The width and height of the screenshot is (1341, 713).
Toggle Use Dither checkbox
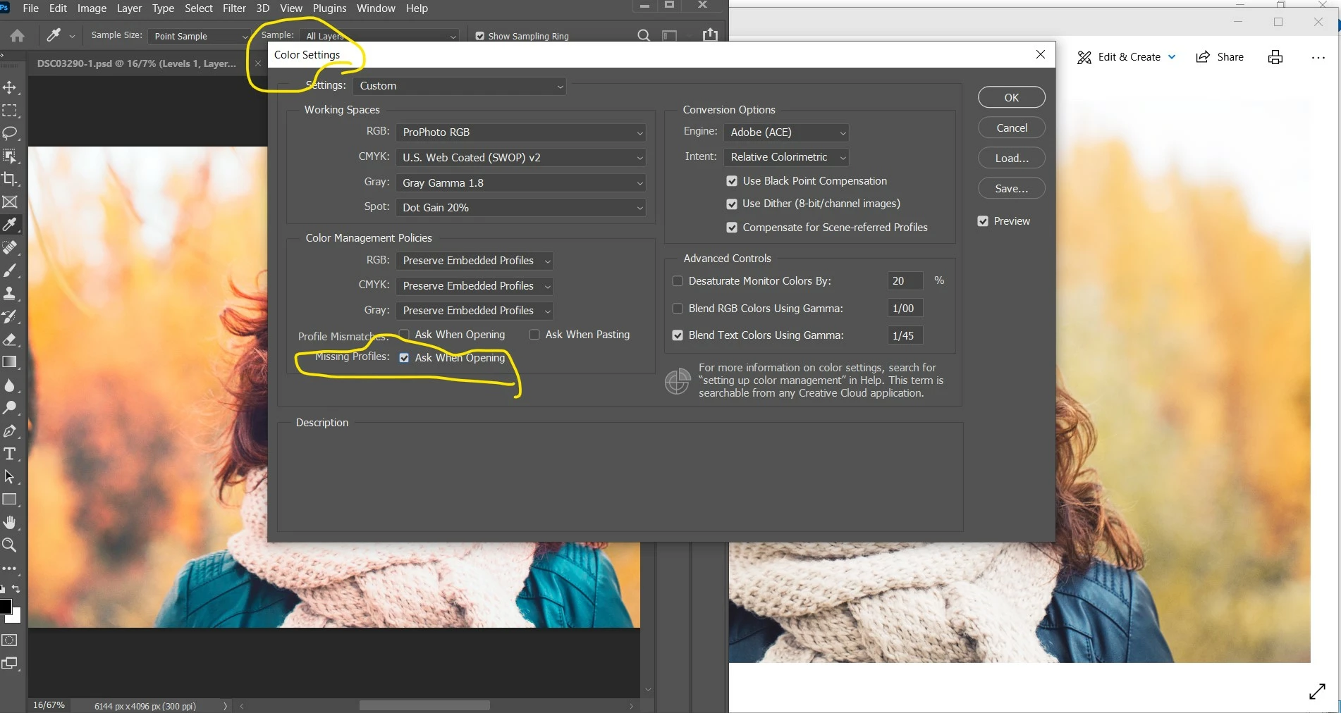[x=732, y=204]
